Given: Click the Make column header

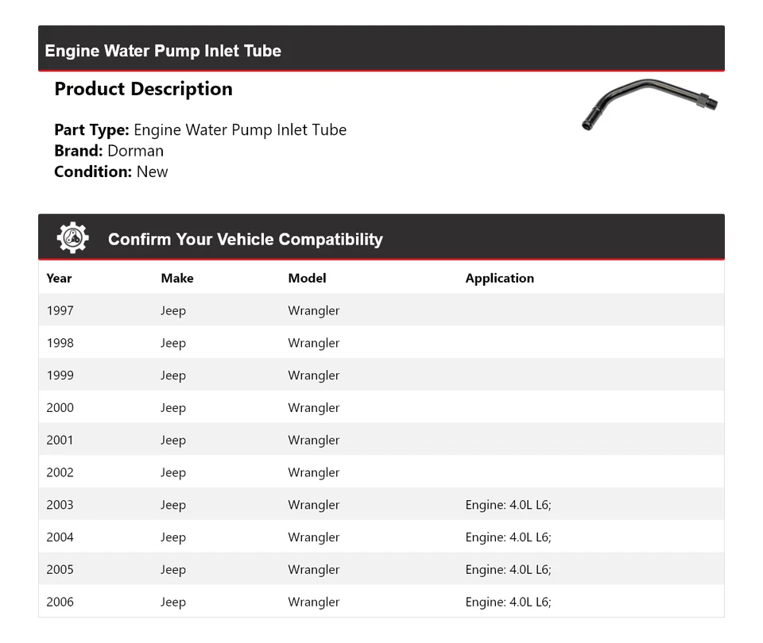Looking at the screenshot, I should pyautogui.click(x=176, y=278).
